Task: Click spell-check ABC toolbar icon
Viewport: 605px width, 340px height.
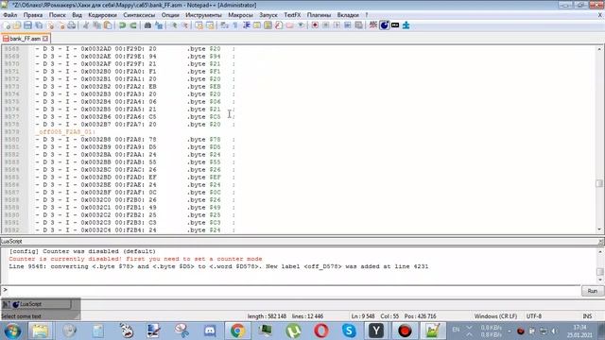Action: [x=372, y=25]
